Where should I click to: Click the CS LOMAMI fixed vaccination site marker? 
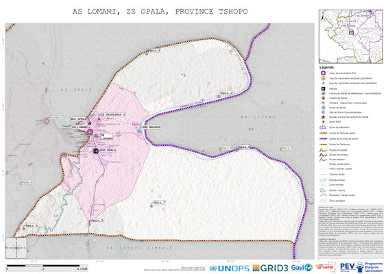pyautogui.click(x=90, y=132)
